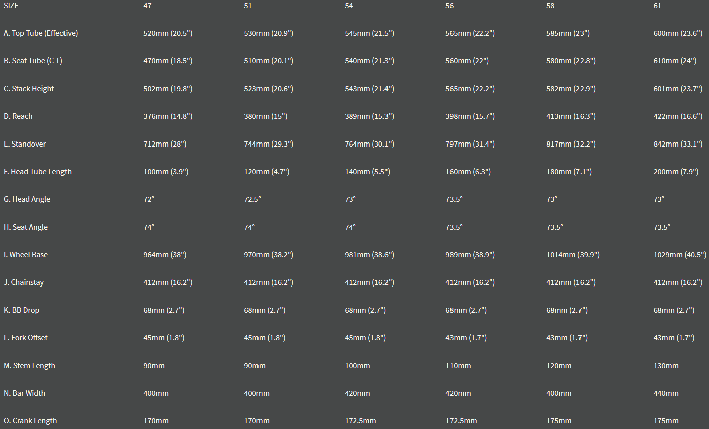The height and width of the screenshot is (429, 709).
Task: Select the 440mm bar width value
Action: 666,393
